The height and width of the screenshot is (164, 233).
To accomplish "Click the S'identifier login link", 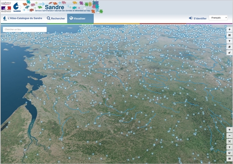I will point(198,18).
